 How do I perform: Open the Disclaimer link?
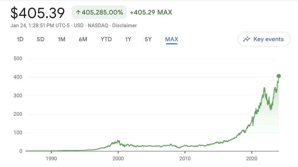click(x=125, y=25)
